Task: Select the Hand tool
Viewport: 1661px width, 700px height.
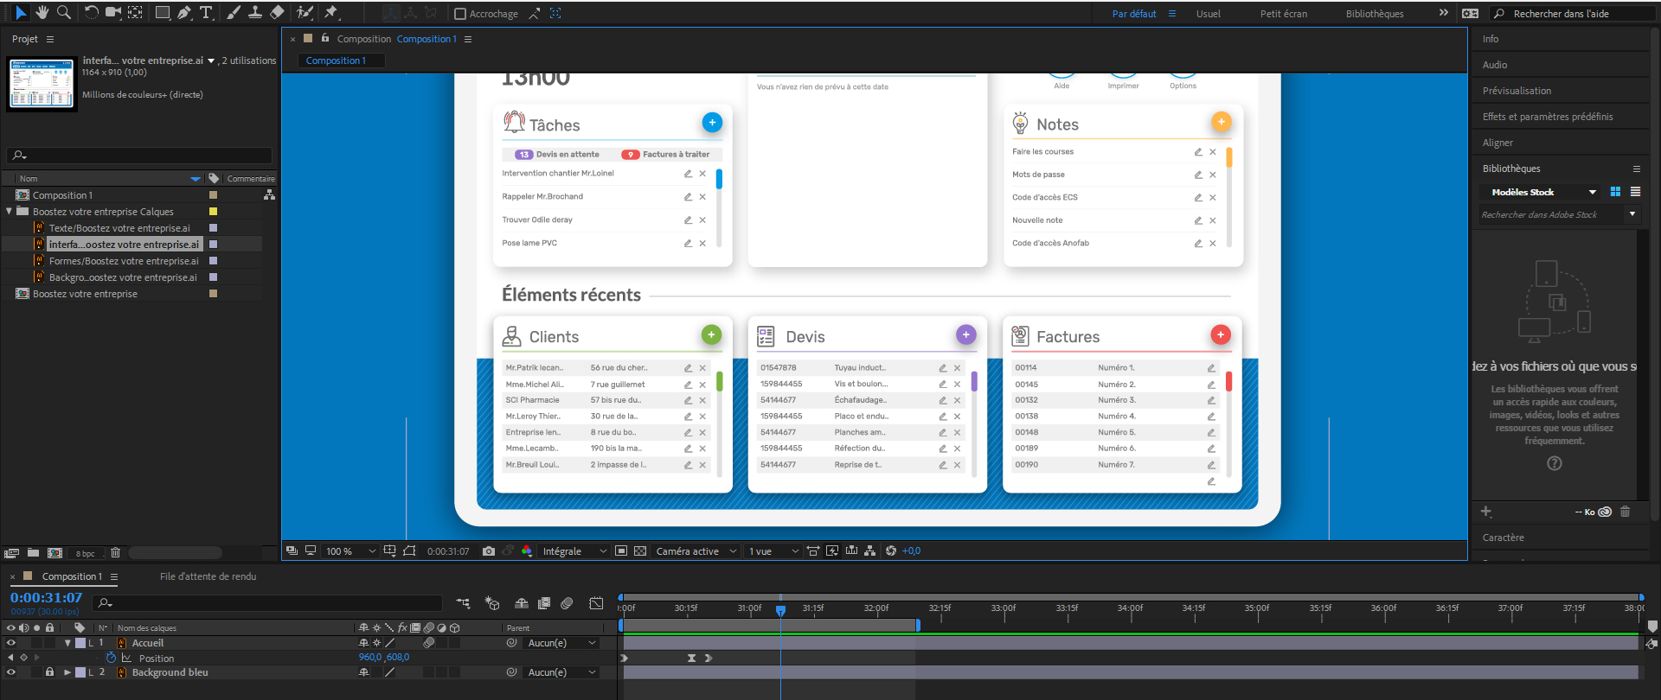Action: click(42, 12)
